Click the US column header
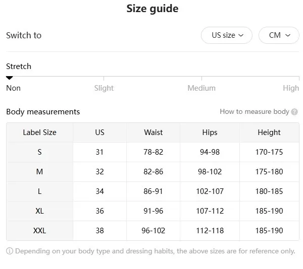Viewport: 303px width, 269px height. coord(99,132)
